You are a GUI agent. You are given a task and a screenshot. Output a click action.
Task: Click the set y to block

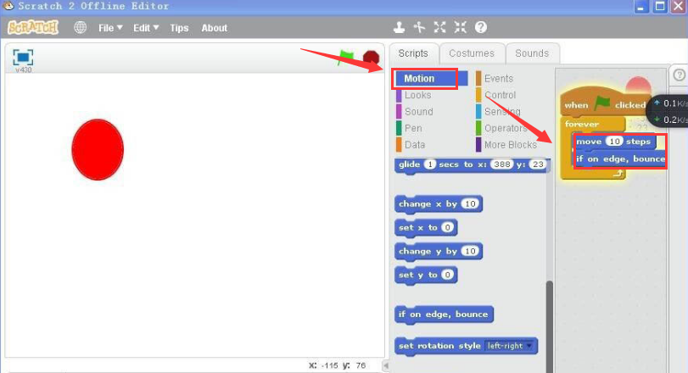coord(426,276)
